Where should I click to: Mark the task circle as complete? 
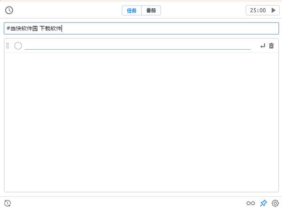coord(18,46)
